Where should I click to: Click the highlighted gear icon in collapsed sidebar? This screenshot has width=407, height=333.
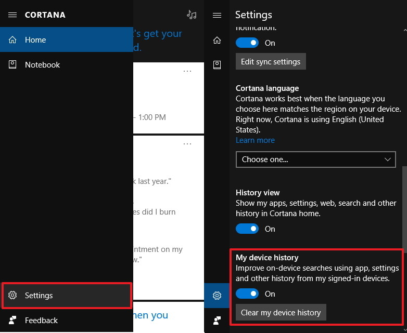(217, 296)
